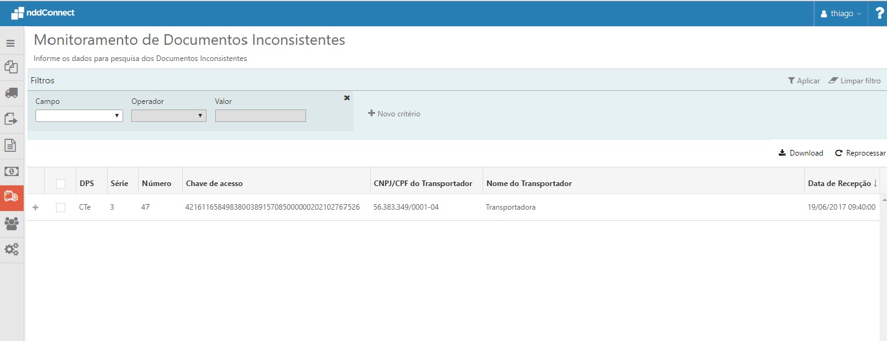Sort by Número column header
Screen dimensions: 887x341
tap(156, 184)
